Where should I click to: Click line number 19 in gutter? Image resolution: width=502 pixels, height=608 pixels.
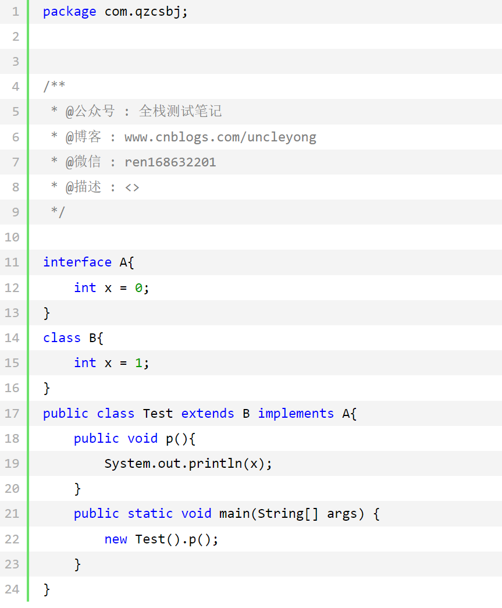point(12,463)
